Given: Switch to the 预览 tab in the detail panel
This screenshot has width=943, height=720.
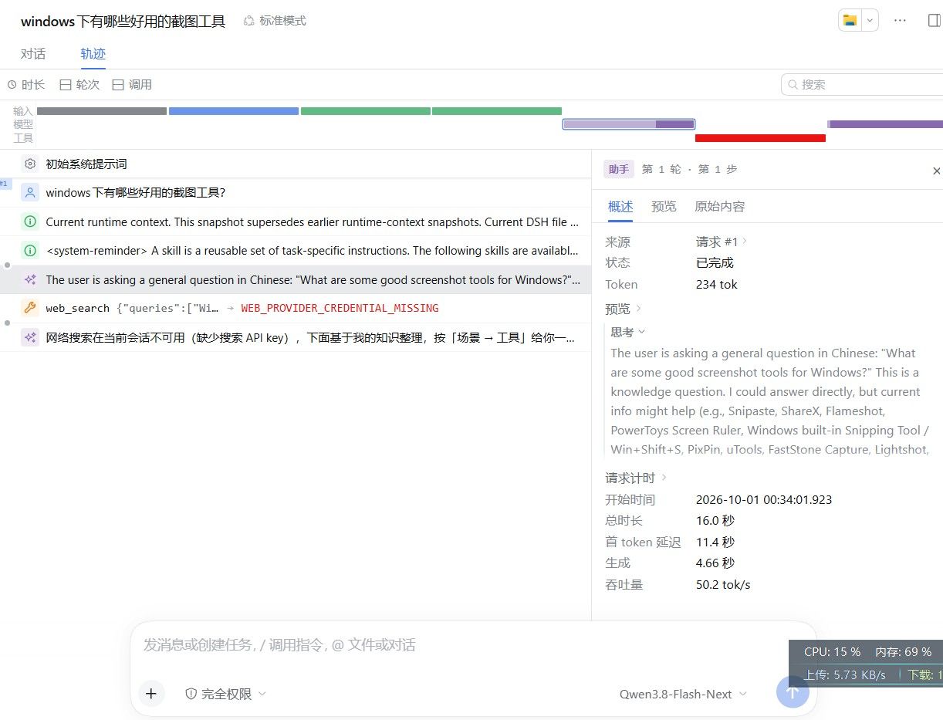Looking at the screenshot, I should coord(664,206).
